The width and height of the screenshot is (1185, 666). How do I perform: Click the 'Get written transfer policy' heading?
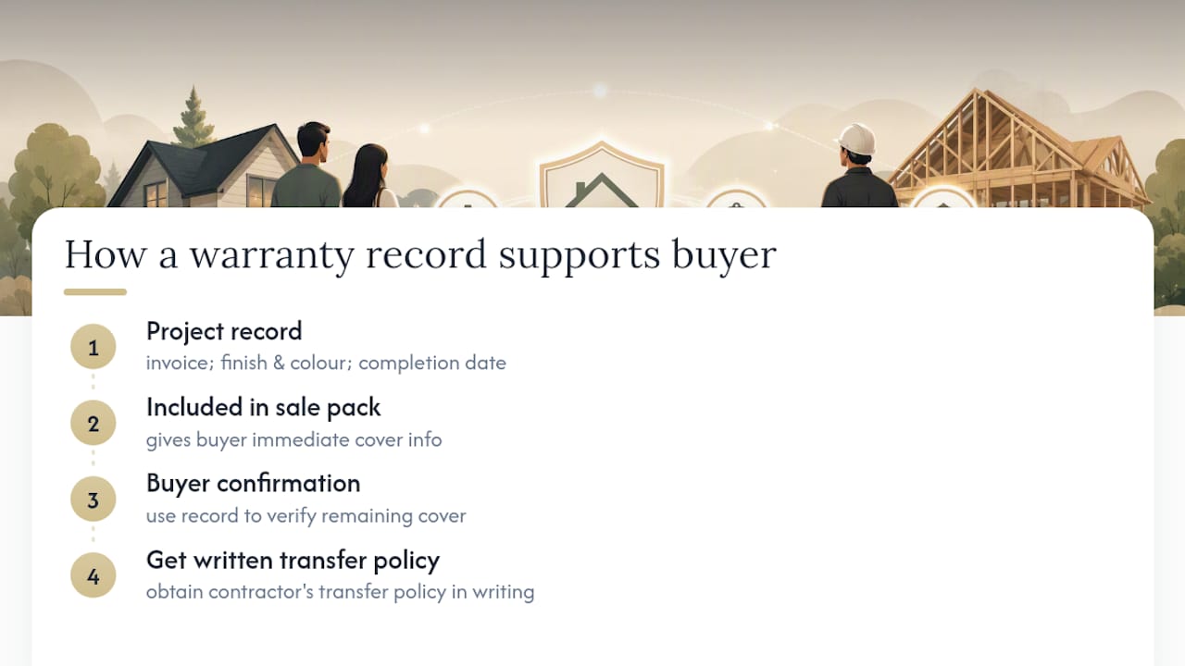[x=293, y=560]
